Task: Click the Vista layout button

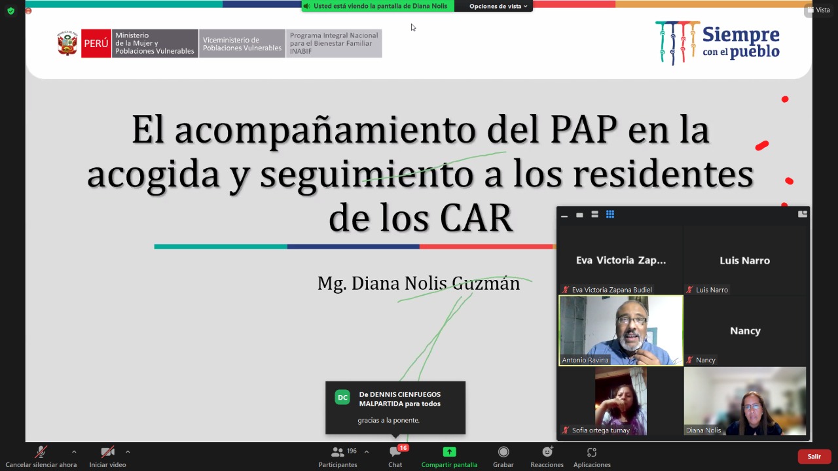Action: (819, 10)
